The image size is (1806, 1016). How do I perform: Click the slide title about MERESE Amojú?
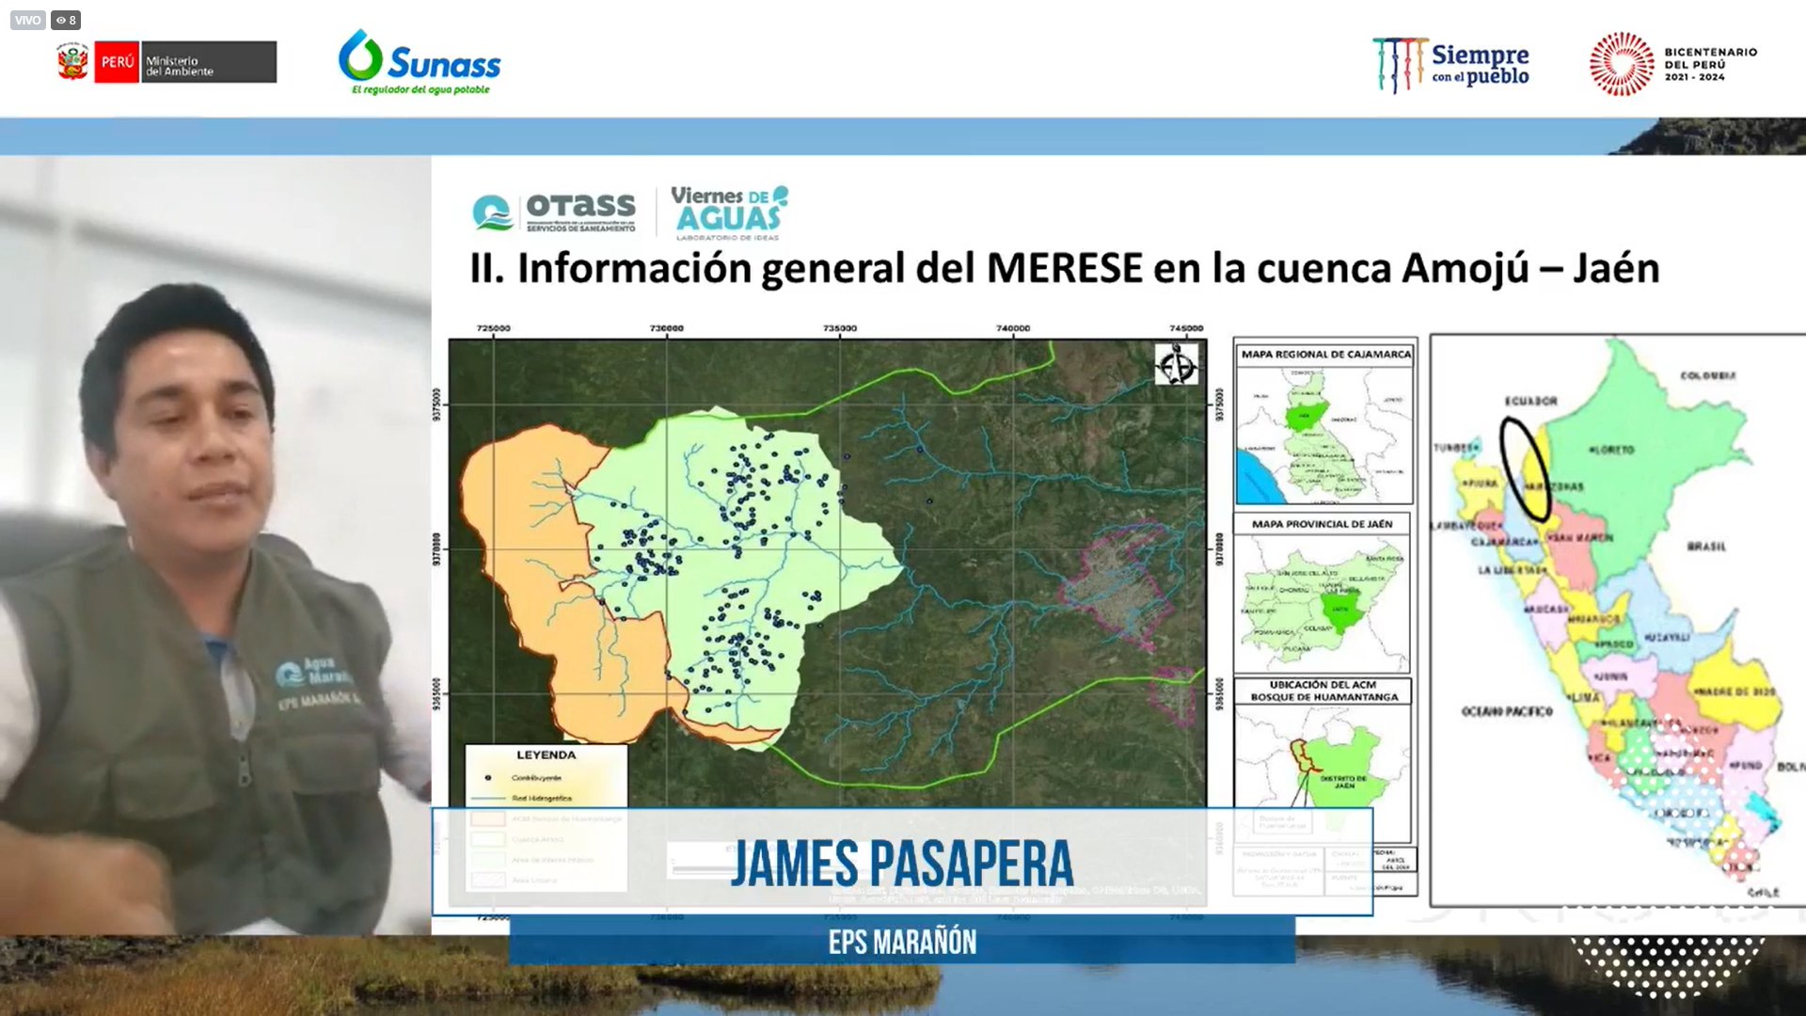point(1064,268)
